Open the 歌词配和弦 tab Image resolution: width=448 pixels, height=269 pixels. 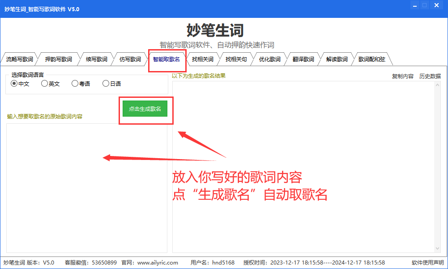(372, 59)
